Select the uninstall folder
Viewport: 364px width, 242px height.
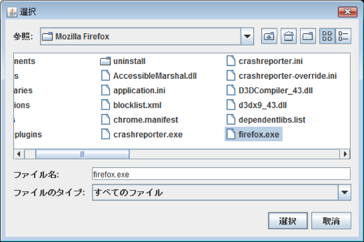[x=123, y=61]
